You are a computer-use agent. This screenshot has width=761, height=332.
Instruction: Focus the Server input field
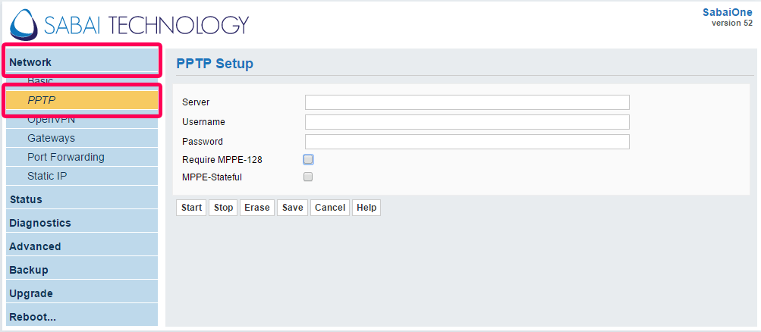coord(467,102)
